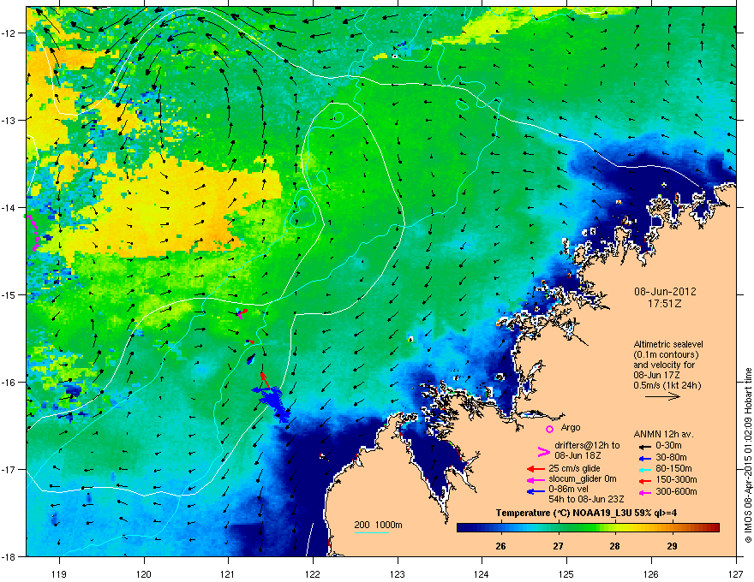Click the cyan line under 200 1000m

tap(372, 532)
